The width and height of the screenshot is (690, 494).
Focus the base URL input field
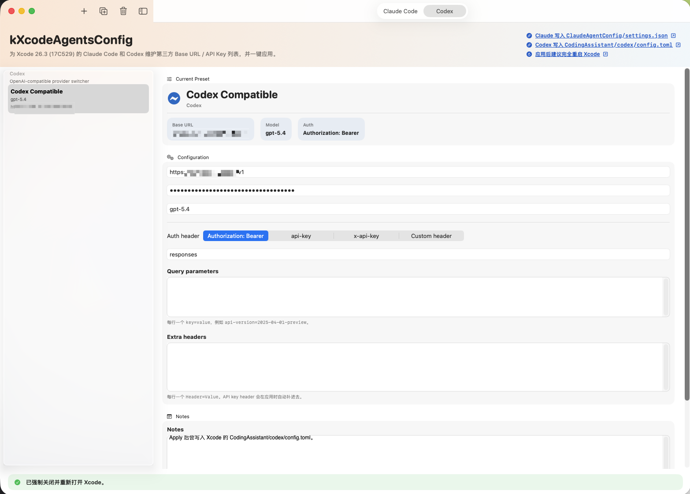[x=418, y=172]
